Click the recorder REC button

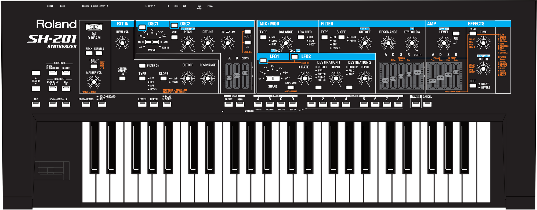pos(66,88)
